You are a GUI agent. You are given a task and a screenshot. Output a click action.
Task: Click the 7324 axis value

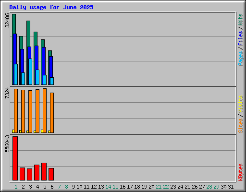click(7, 93)
